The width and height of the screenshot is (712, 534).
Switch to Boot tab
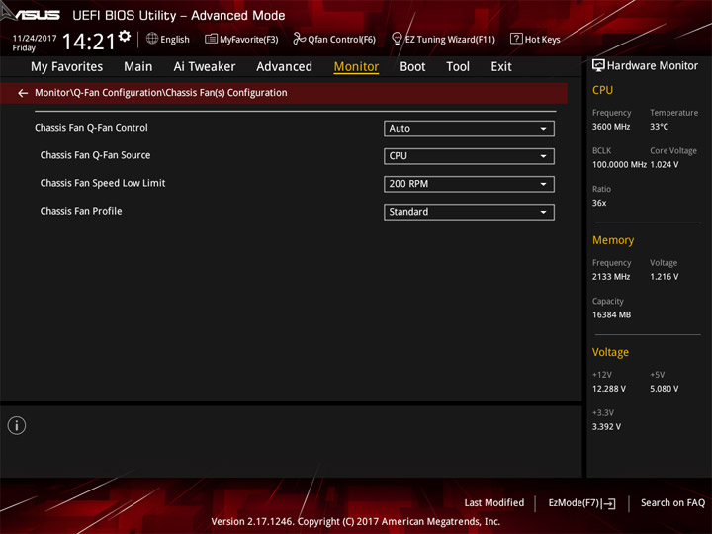(x=412, y=67)
